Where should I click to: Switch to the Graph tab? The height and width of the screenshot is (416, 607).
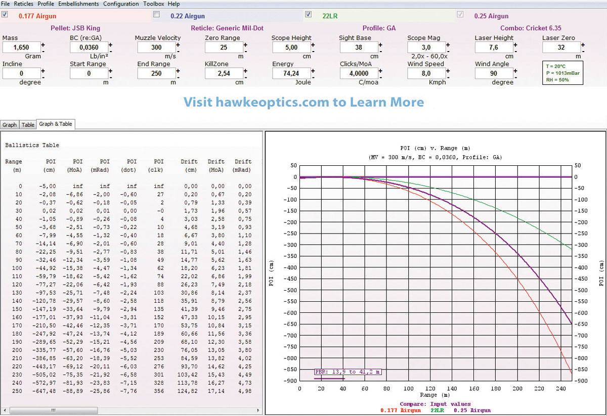10,125
